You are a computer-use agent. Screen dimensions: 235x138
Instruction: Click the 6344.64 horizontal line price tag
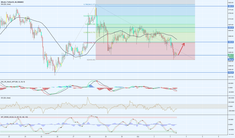point(230,73)
